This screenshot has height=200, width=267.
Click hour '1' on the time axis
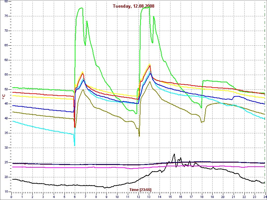(22, 197)
